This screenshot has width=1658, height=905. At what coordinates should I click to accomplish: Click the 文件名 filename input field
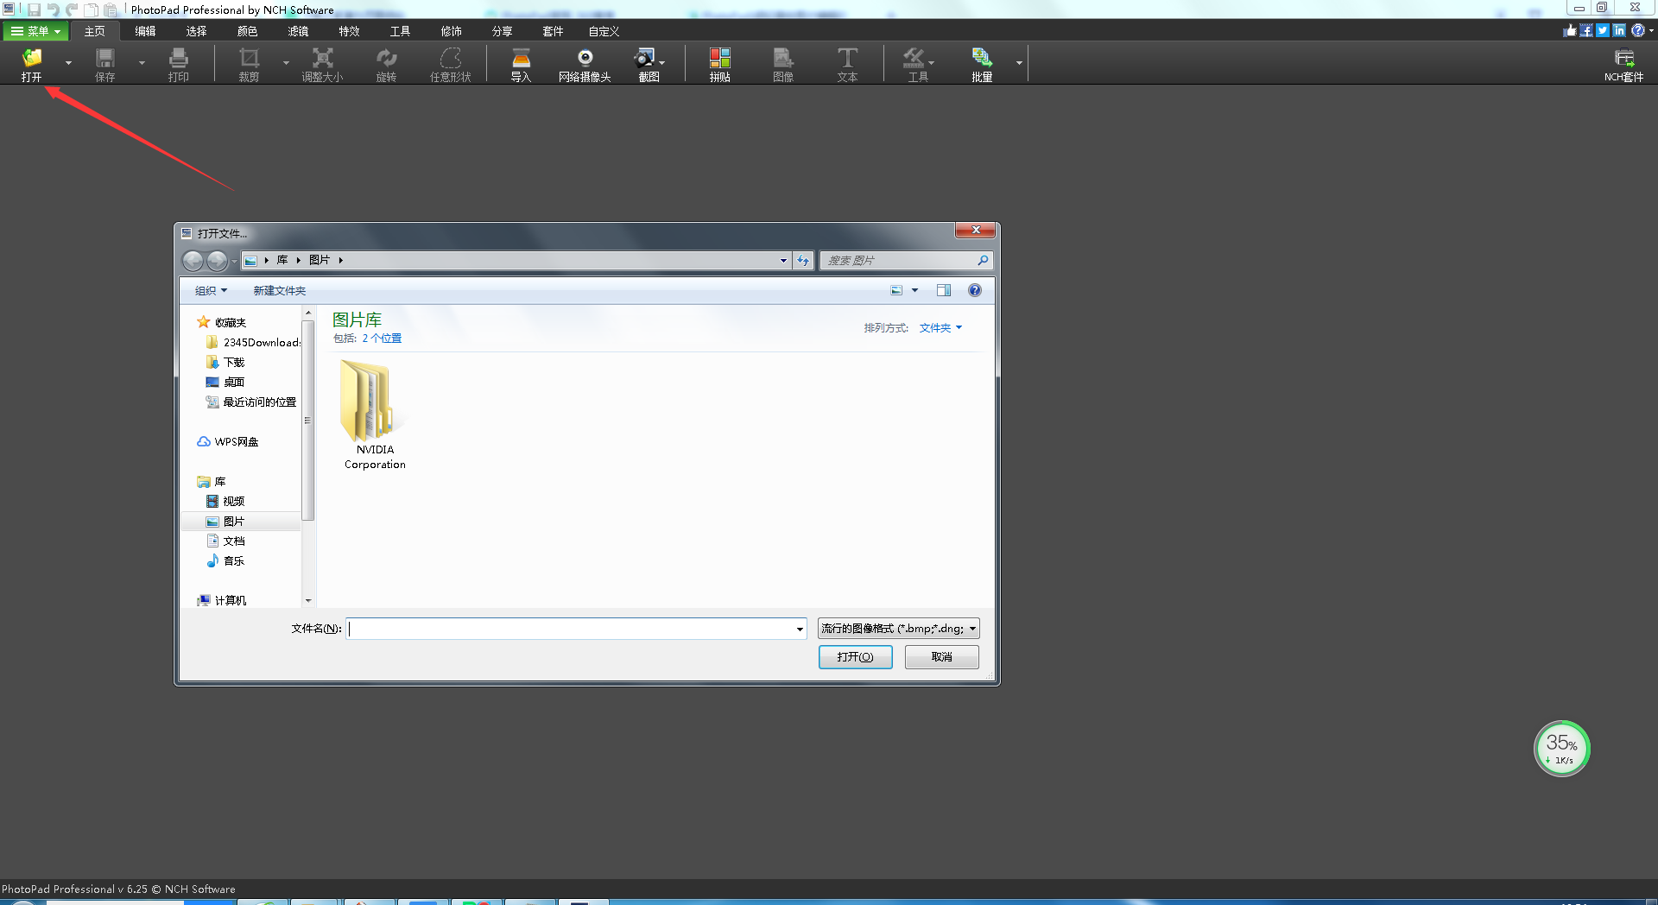pyautogui.click(x=577, y=629)
